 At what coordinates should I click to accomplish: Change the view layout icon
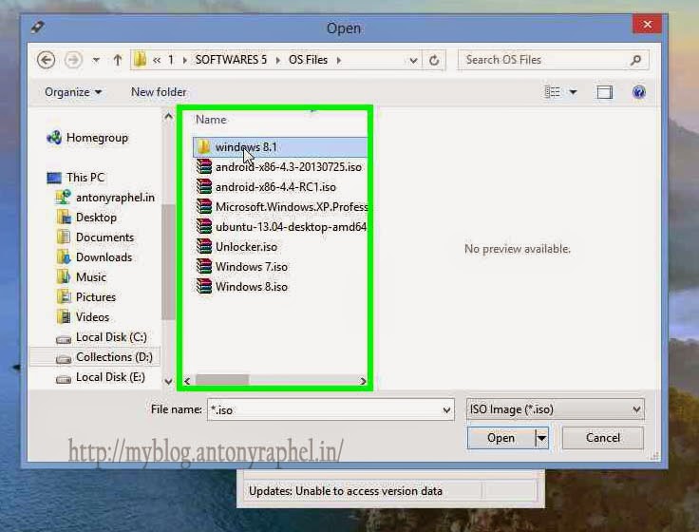point(553,92)
